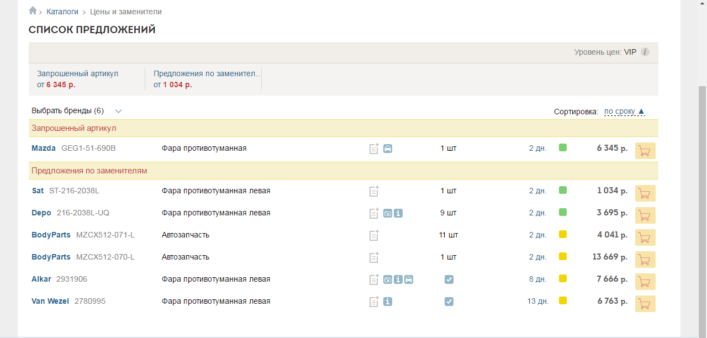Click yellow status square in Van Wezel row

coord(563,300)
